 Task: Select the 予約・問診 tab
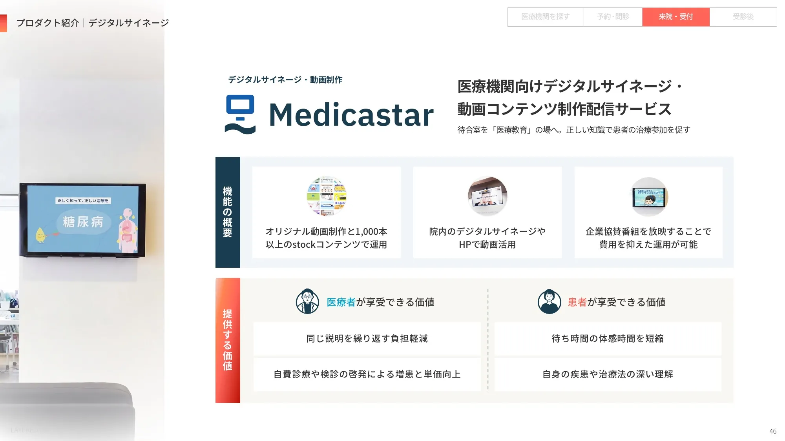613,17
